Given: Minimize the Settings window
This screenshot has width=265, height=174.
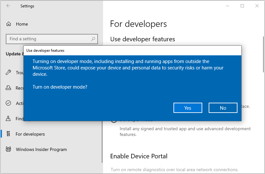Looking at the screenshot, I should 228,6.
